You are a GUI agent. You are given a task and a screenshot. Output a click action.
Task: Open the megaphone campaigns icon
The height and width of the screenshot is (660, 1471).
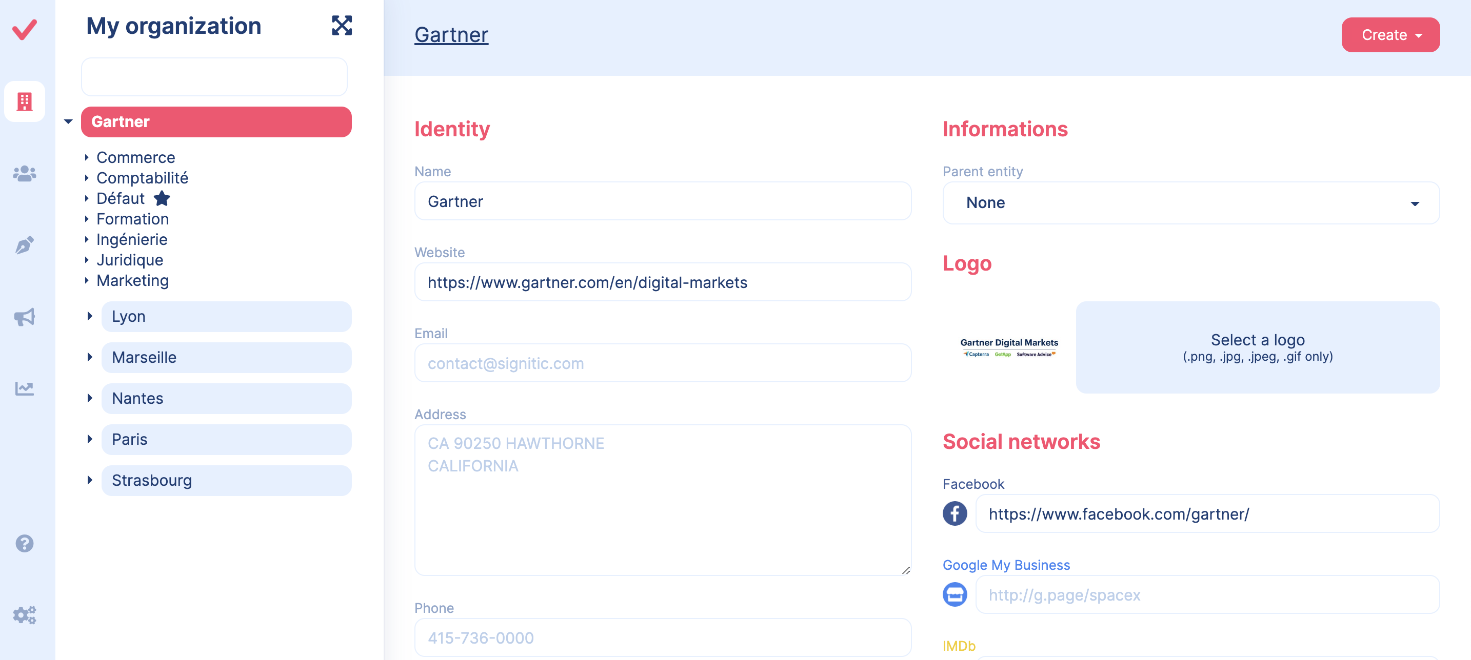point(25,317)
